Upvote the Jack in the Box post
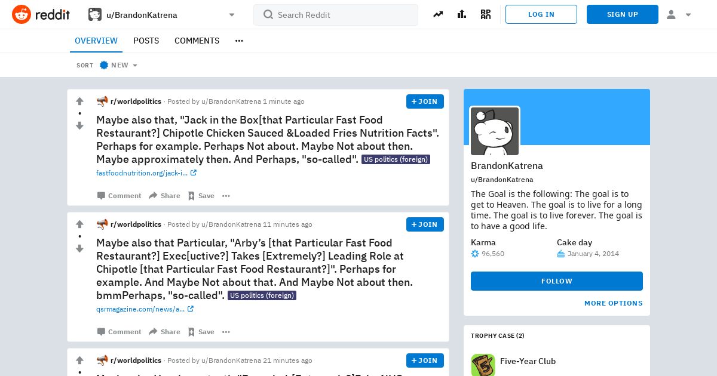Image resolution: width=717 pixels, height=376 pixels. tap(79, 101)
